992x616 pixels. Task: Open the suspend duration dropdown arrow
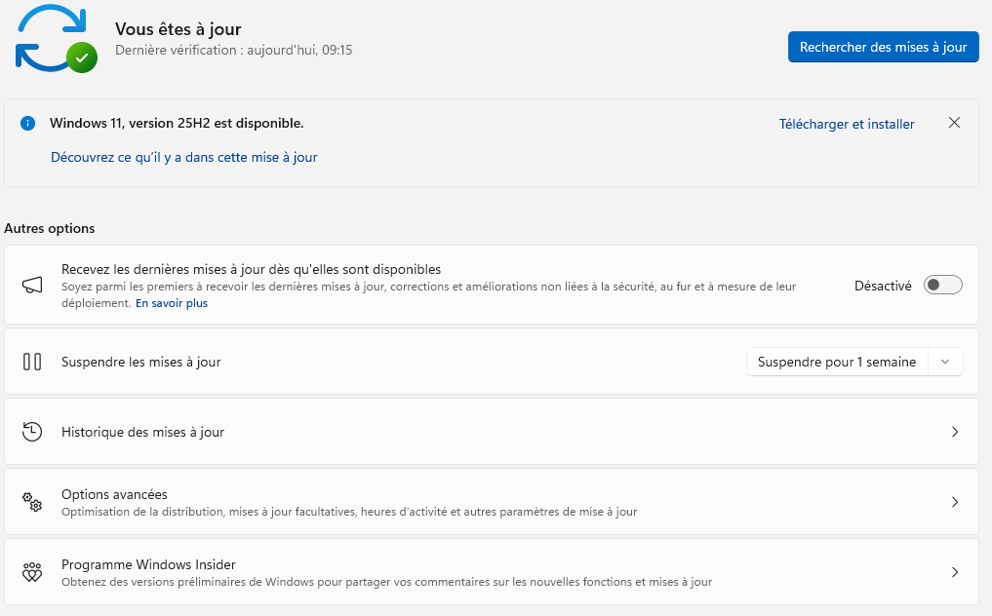tap(944, 362)
